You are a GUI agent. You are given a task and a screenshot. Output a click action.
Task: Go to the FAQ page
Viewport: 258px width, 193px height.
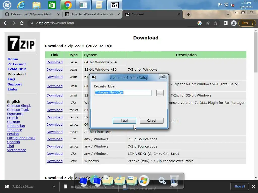click(x=11, y=79)
